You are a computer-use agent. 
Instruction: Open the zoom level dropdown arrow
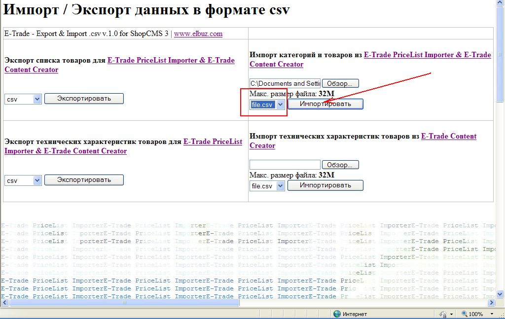point(492,314)
